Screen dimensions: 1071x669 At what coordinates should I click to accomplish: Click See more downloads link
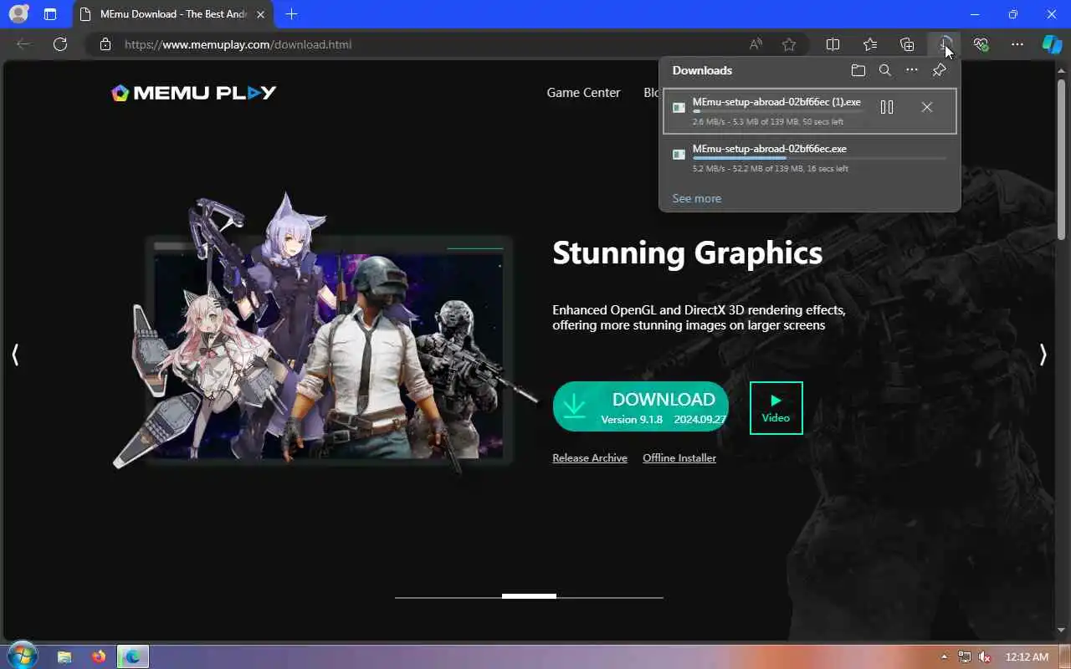click(696, 198)
